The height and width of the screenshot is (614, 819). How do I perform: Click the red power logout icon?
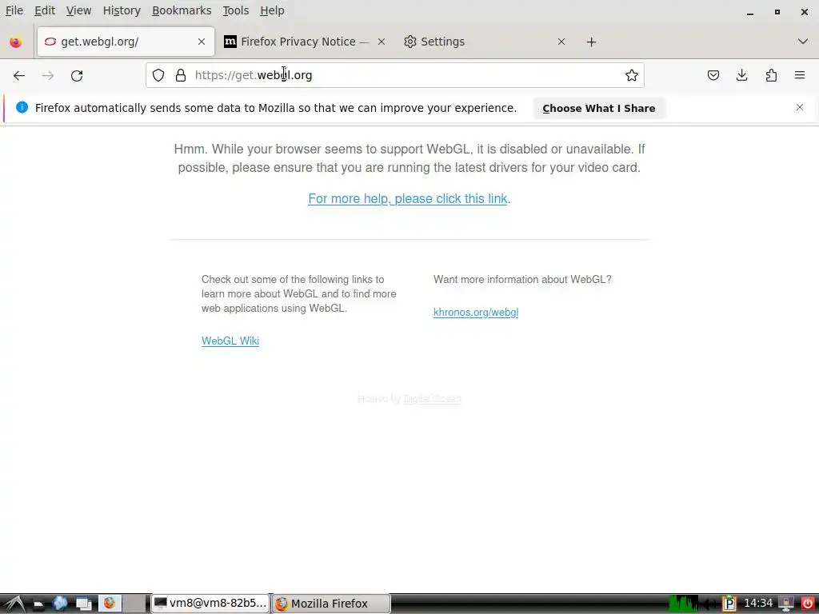807,604
